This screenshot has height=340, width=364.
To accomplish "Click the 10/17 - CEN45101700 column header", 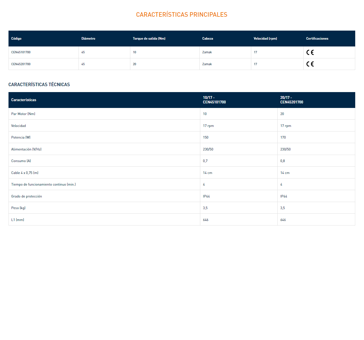I will pos(214,100).
